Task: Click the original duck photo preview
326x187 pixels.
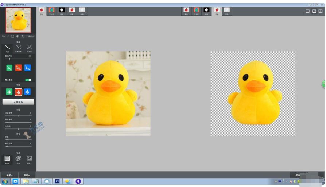Action: (x=108, y=93)
